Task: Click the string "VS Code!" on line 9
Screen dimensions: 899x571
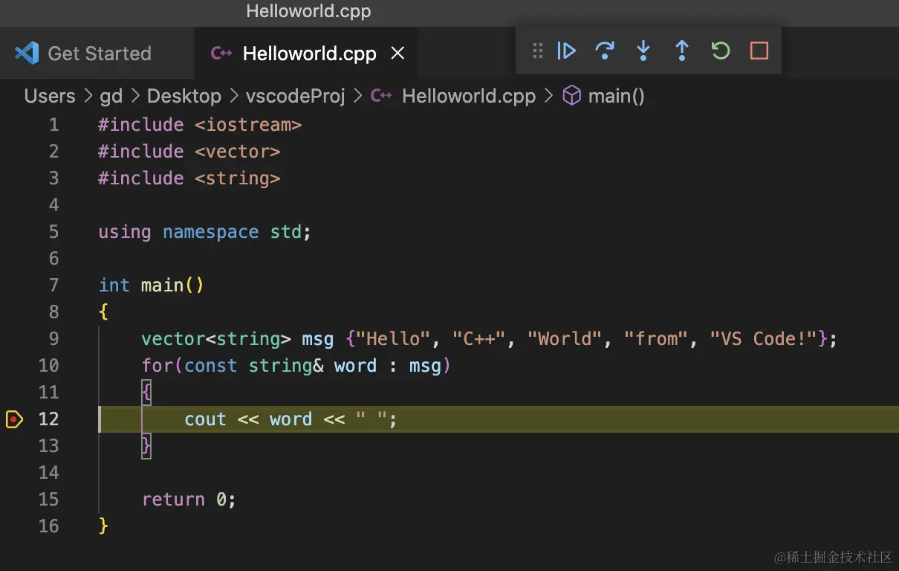Action: tap(764, 339)
